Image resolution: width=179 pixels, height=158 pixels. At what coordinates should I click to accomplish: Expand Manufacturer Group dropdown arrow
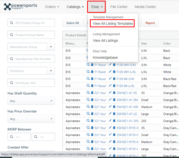click(51, 47)
